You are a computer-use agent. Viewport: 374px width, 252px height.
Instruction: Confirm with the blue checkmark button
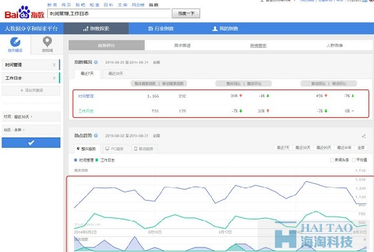tap(31, 142)
